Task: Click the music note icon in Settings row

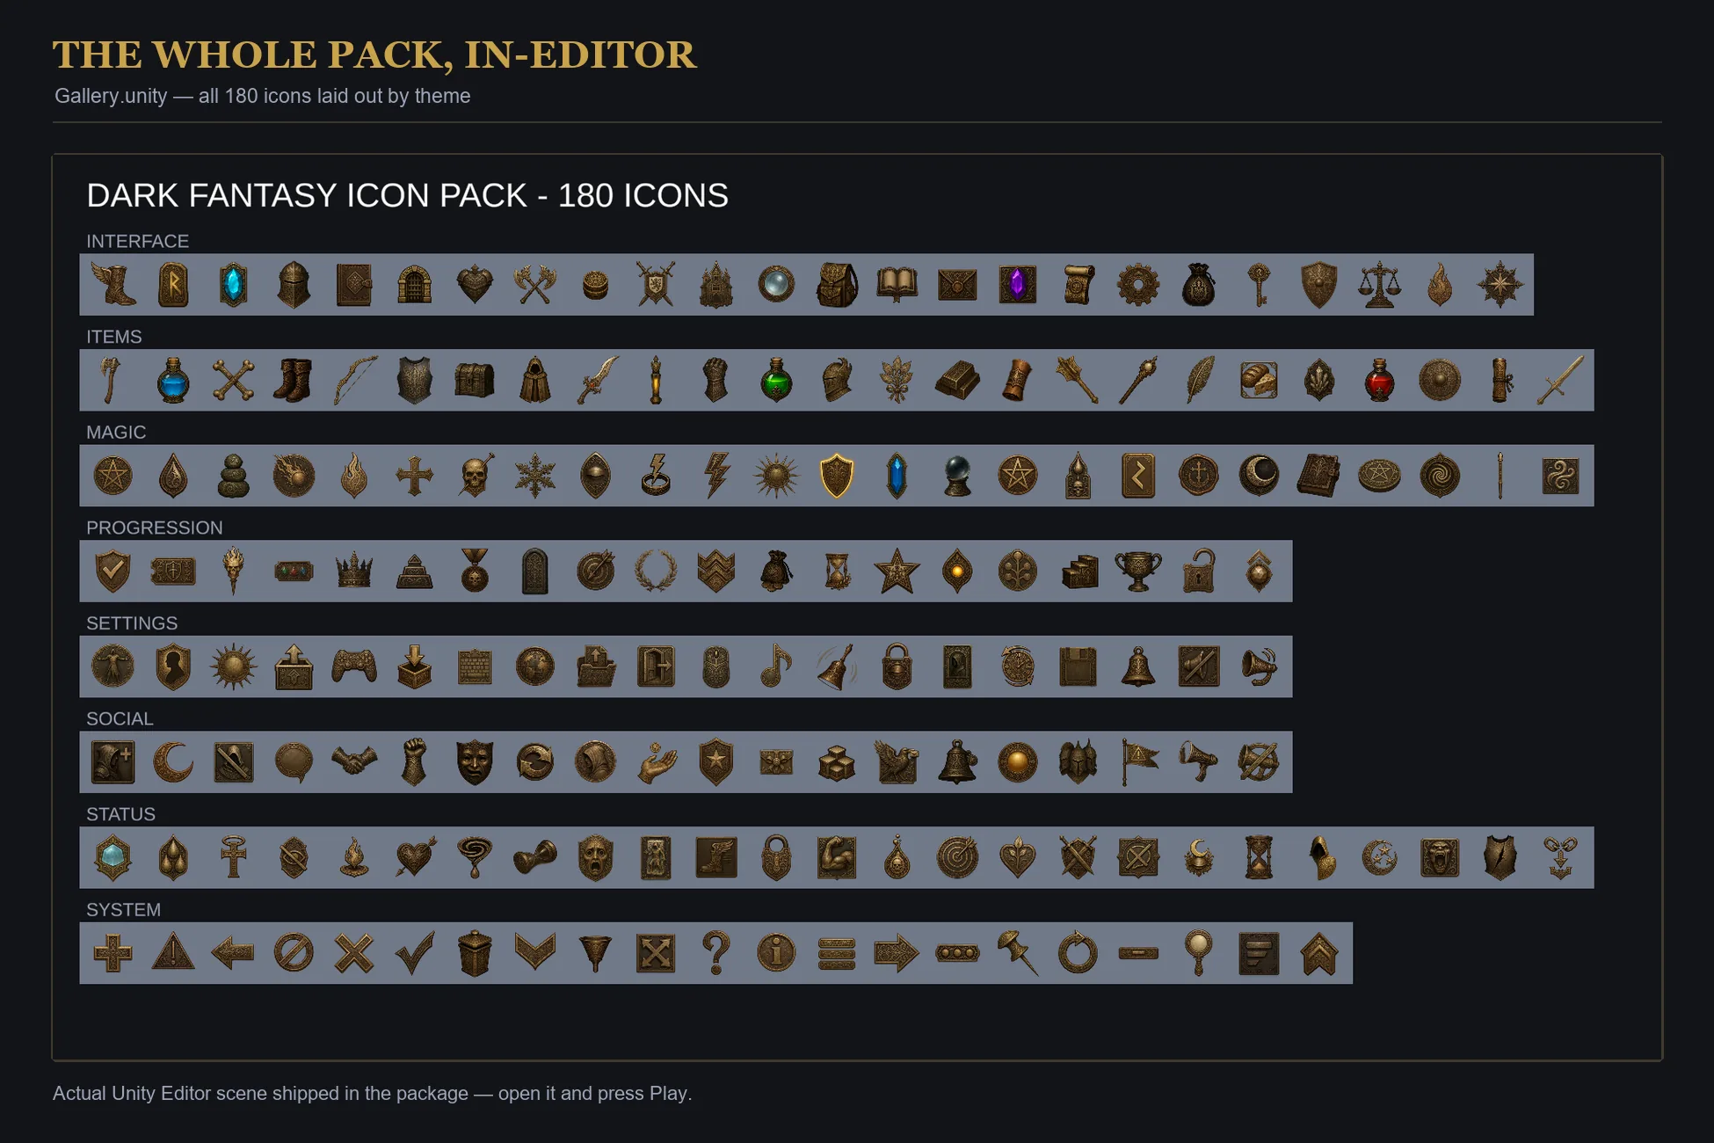Action: coord(776,666)
